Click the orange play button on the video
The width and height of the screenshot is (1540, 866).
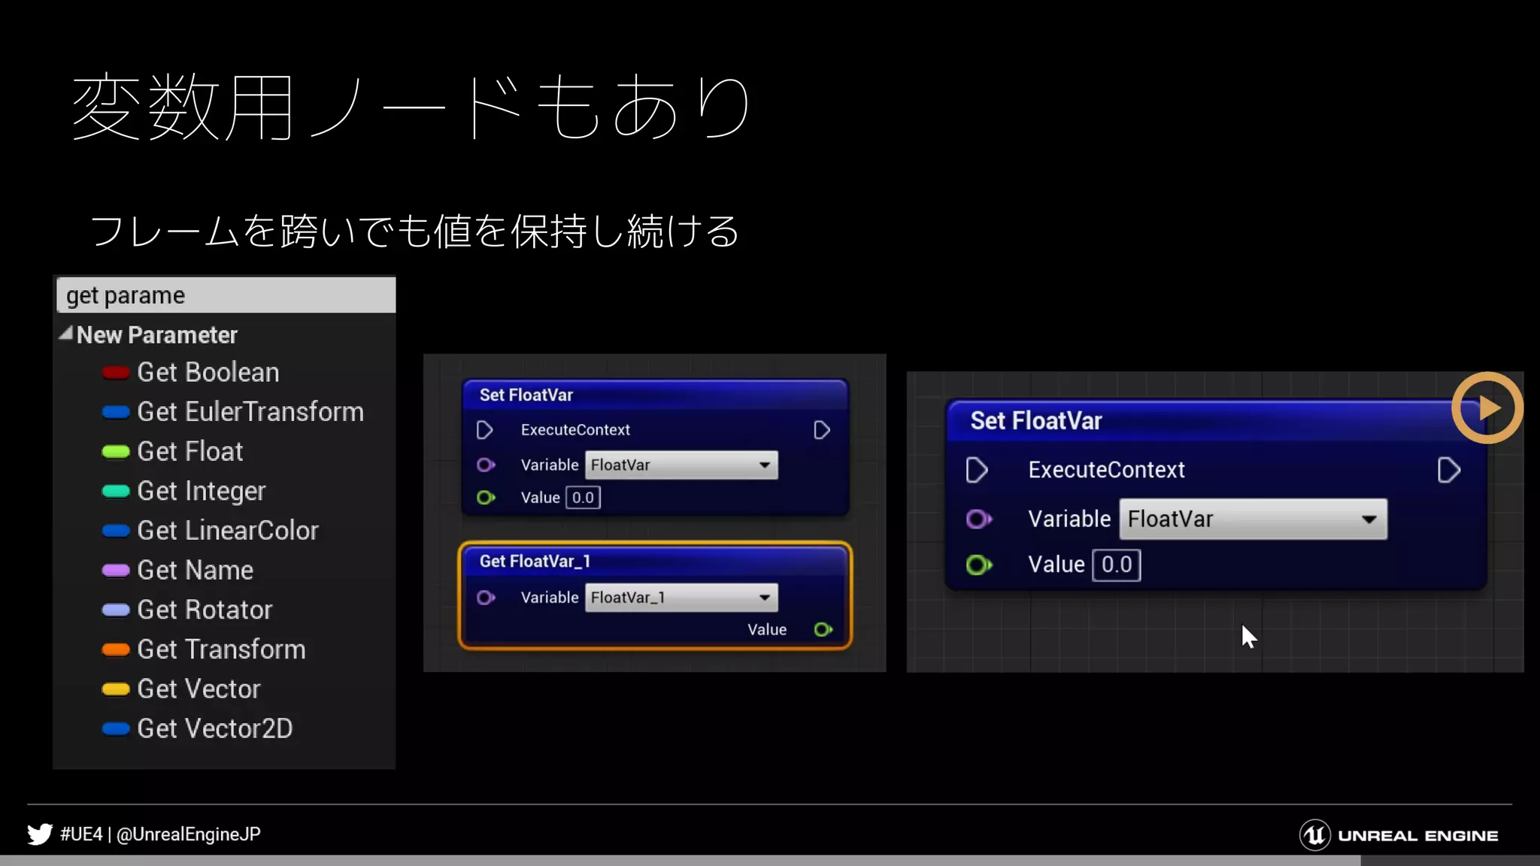(x=1487, y=408)
